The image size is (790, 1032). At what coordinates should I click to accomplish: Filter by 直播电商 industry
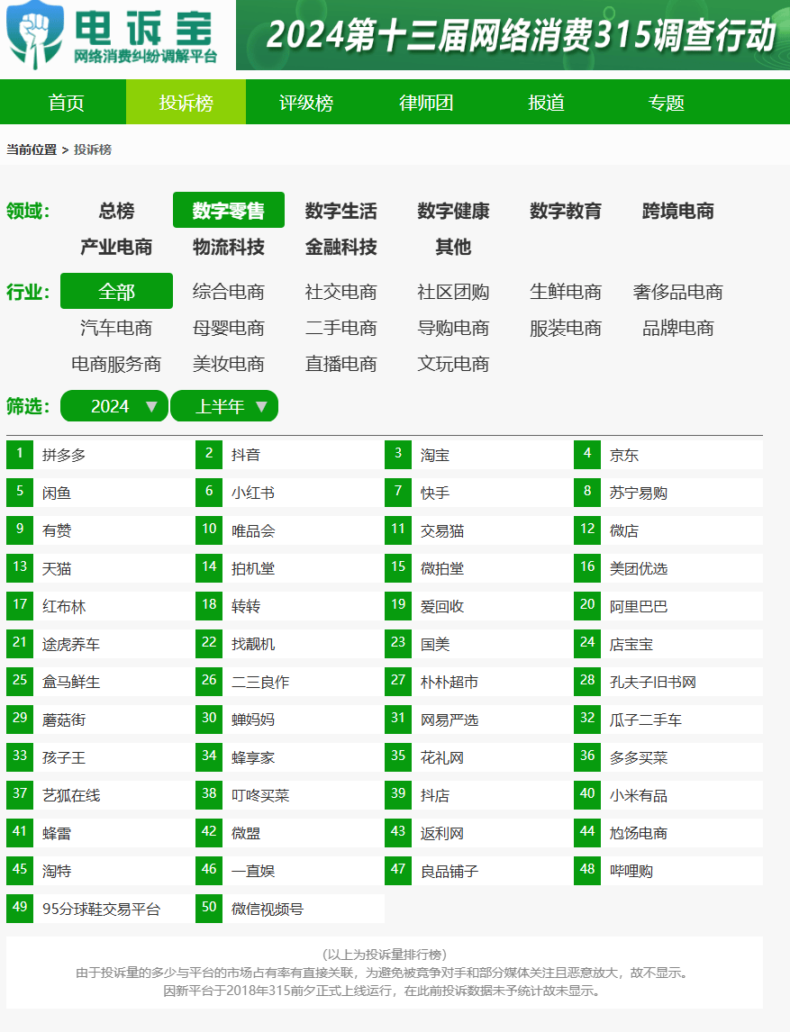pos(341,363)
